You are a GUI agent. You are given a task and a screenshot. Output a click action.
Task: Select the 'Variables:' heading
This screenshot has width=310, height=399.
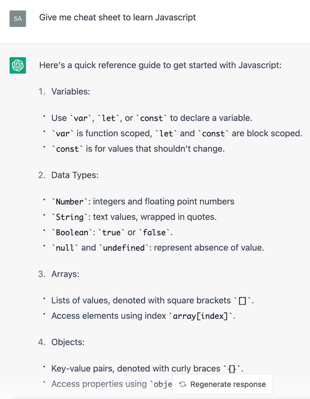pyautogui.click(x=71, y=92)
